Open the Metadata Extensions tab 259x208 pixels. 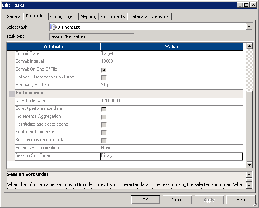point(149,16)
